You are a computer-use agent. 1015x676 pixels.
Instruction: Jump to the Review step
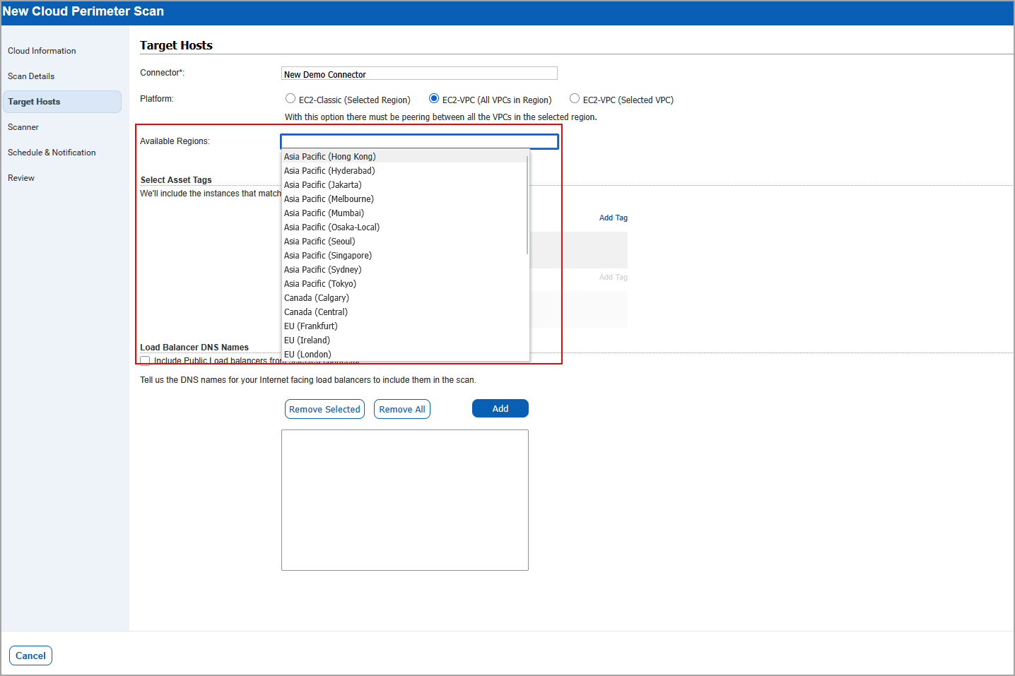[x=21, y=178]
